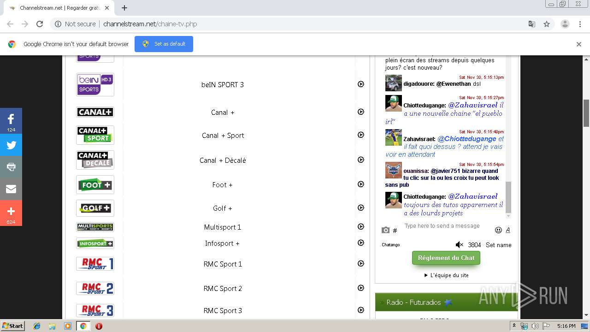Share the page on Twitter

click(11, 145)
